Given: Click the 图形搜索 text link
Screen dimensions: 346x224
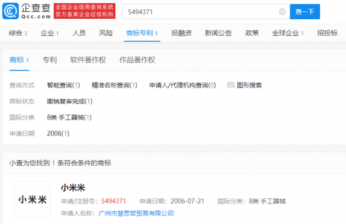Looking at the screenshot, I should coord(249,85).
